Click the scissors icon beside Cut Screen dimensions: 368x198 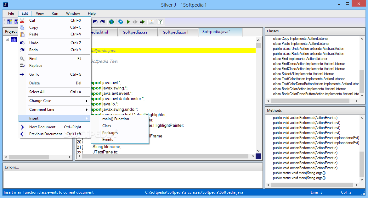click(22, 21)
